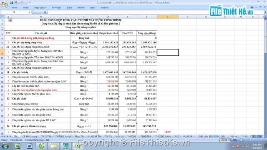This screenshot has width=267, height=150.
Task: Save the workbook from Quick Access Toolbar
Action: 11,2
